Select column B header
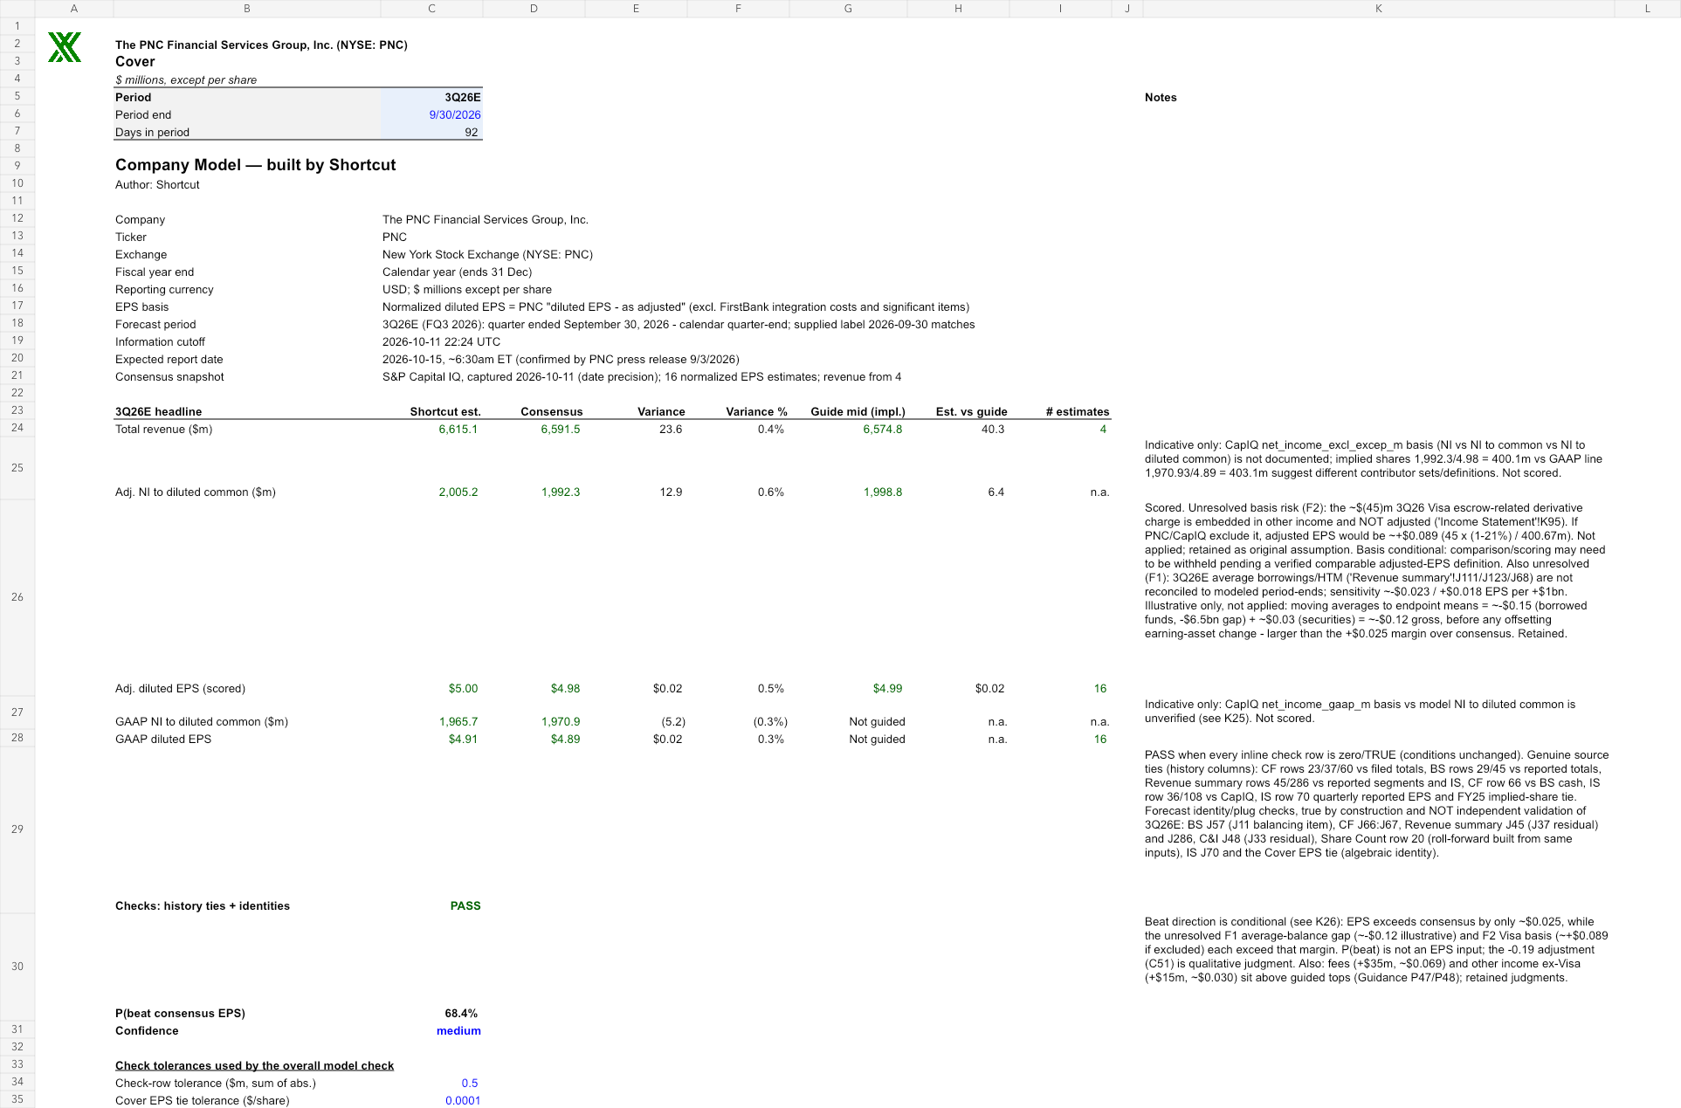 247,9
